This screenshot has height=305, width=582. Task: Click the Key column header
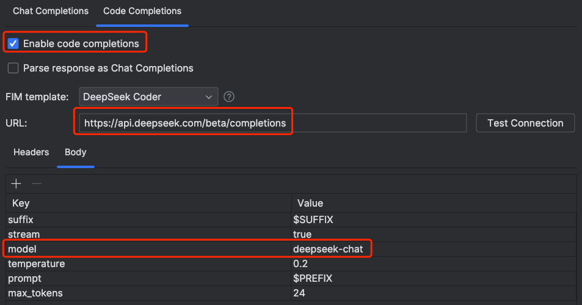coord(21,203)
